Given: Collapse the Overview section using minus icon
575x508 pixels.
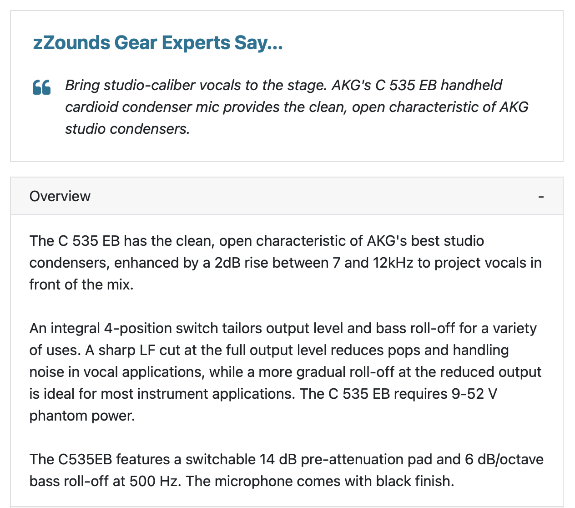Looking at the screenshot, I should pyautogui.click(x=541, y=197).
